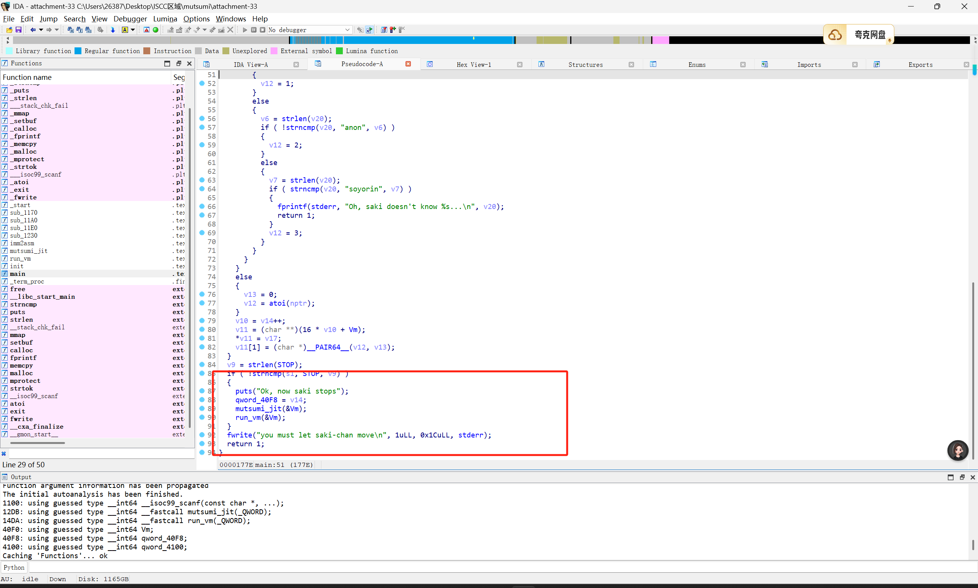Toggle breakpoint dot on line 84

[x=202, y=364]
